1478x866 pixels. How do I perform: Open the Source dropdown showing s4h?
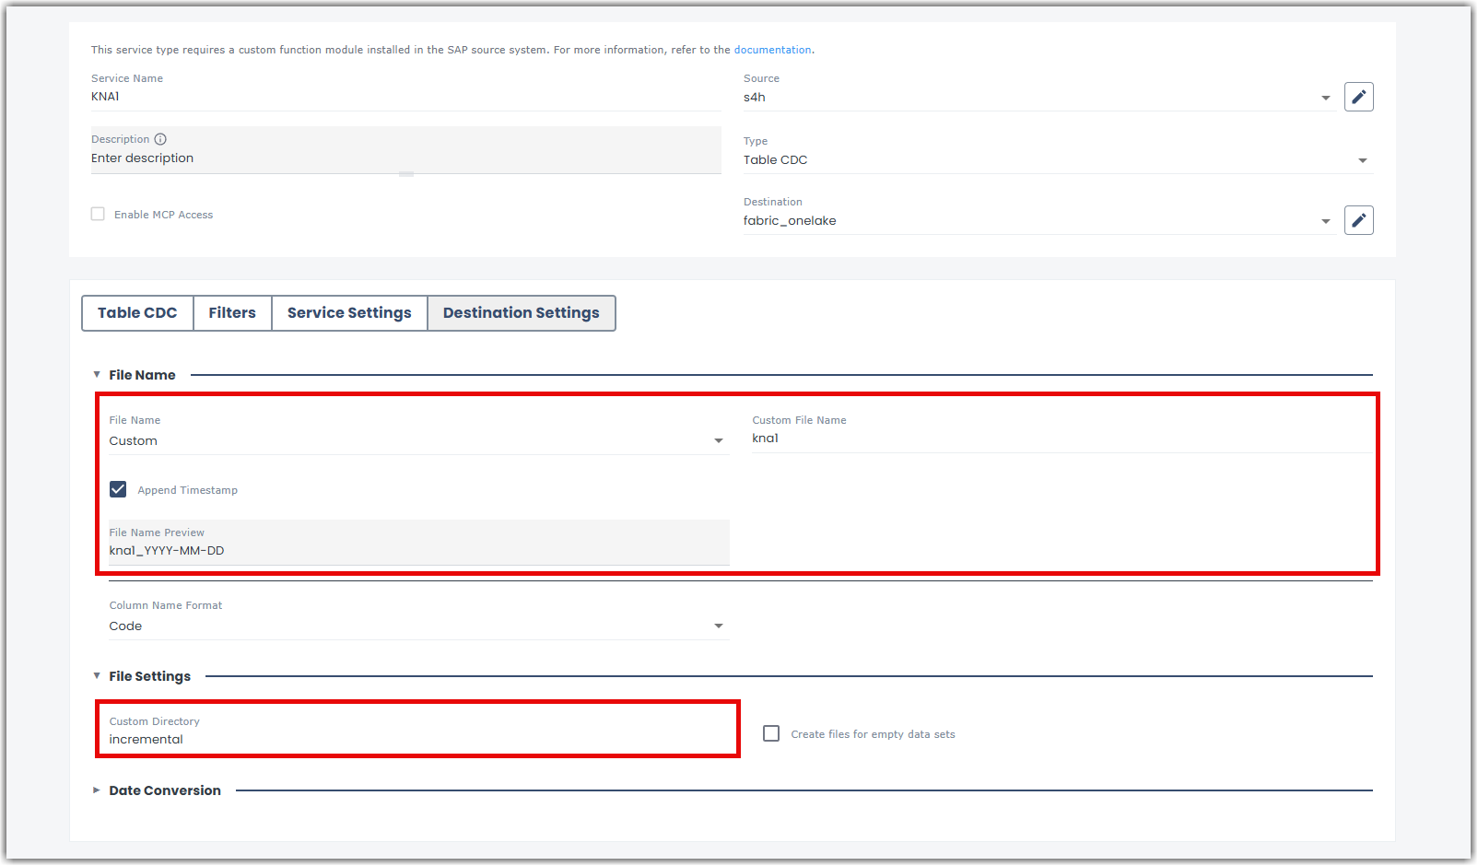tap(1038, 97)
